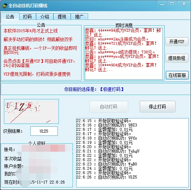Image resolution: width=191 pixels, height=190 pixels.
Task: Minimize the window
Action: [162, 4]
